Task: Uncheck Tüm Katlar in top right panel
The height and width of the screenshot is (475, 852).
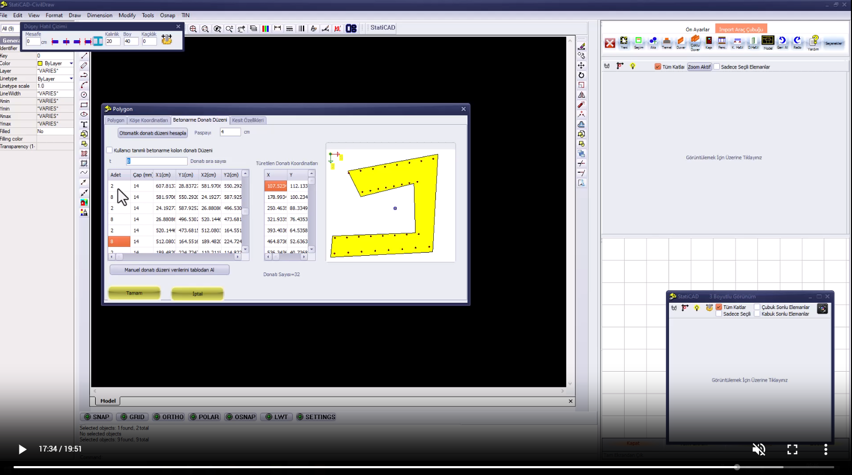Action: click(658, 67)
